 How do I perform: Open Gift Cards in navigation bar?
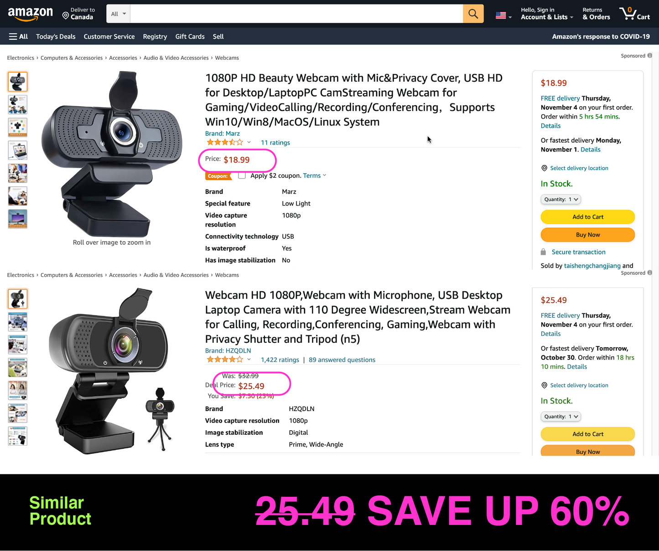tap(190, 36)
